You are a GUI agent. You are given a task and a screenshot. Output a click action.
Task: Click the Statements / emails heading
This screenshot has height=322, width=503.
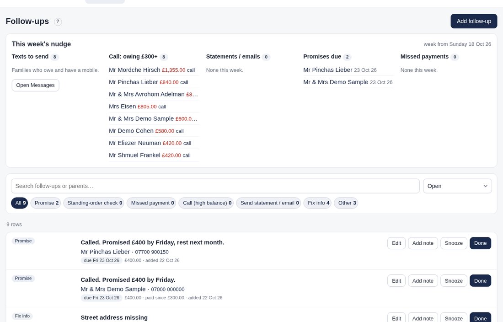coord(233,57)
